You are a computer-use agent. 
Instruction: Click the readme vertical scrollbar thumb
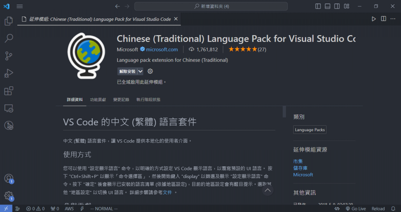pos(284,112)
